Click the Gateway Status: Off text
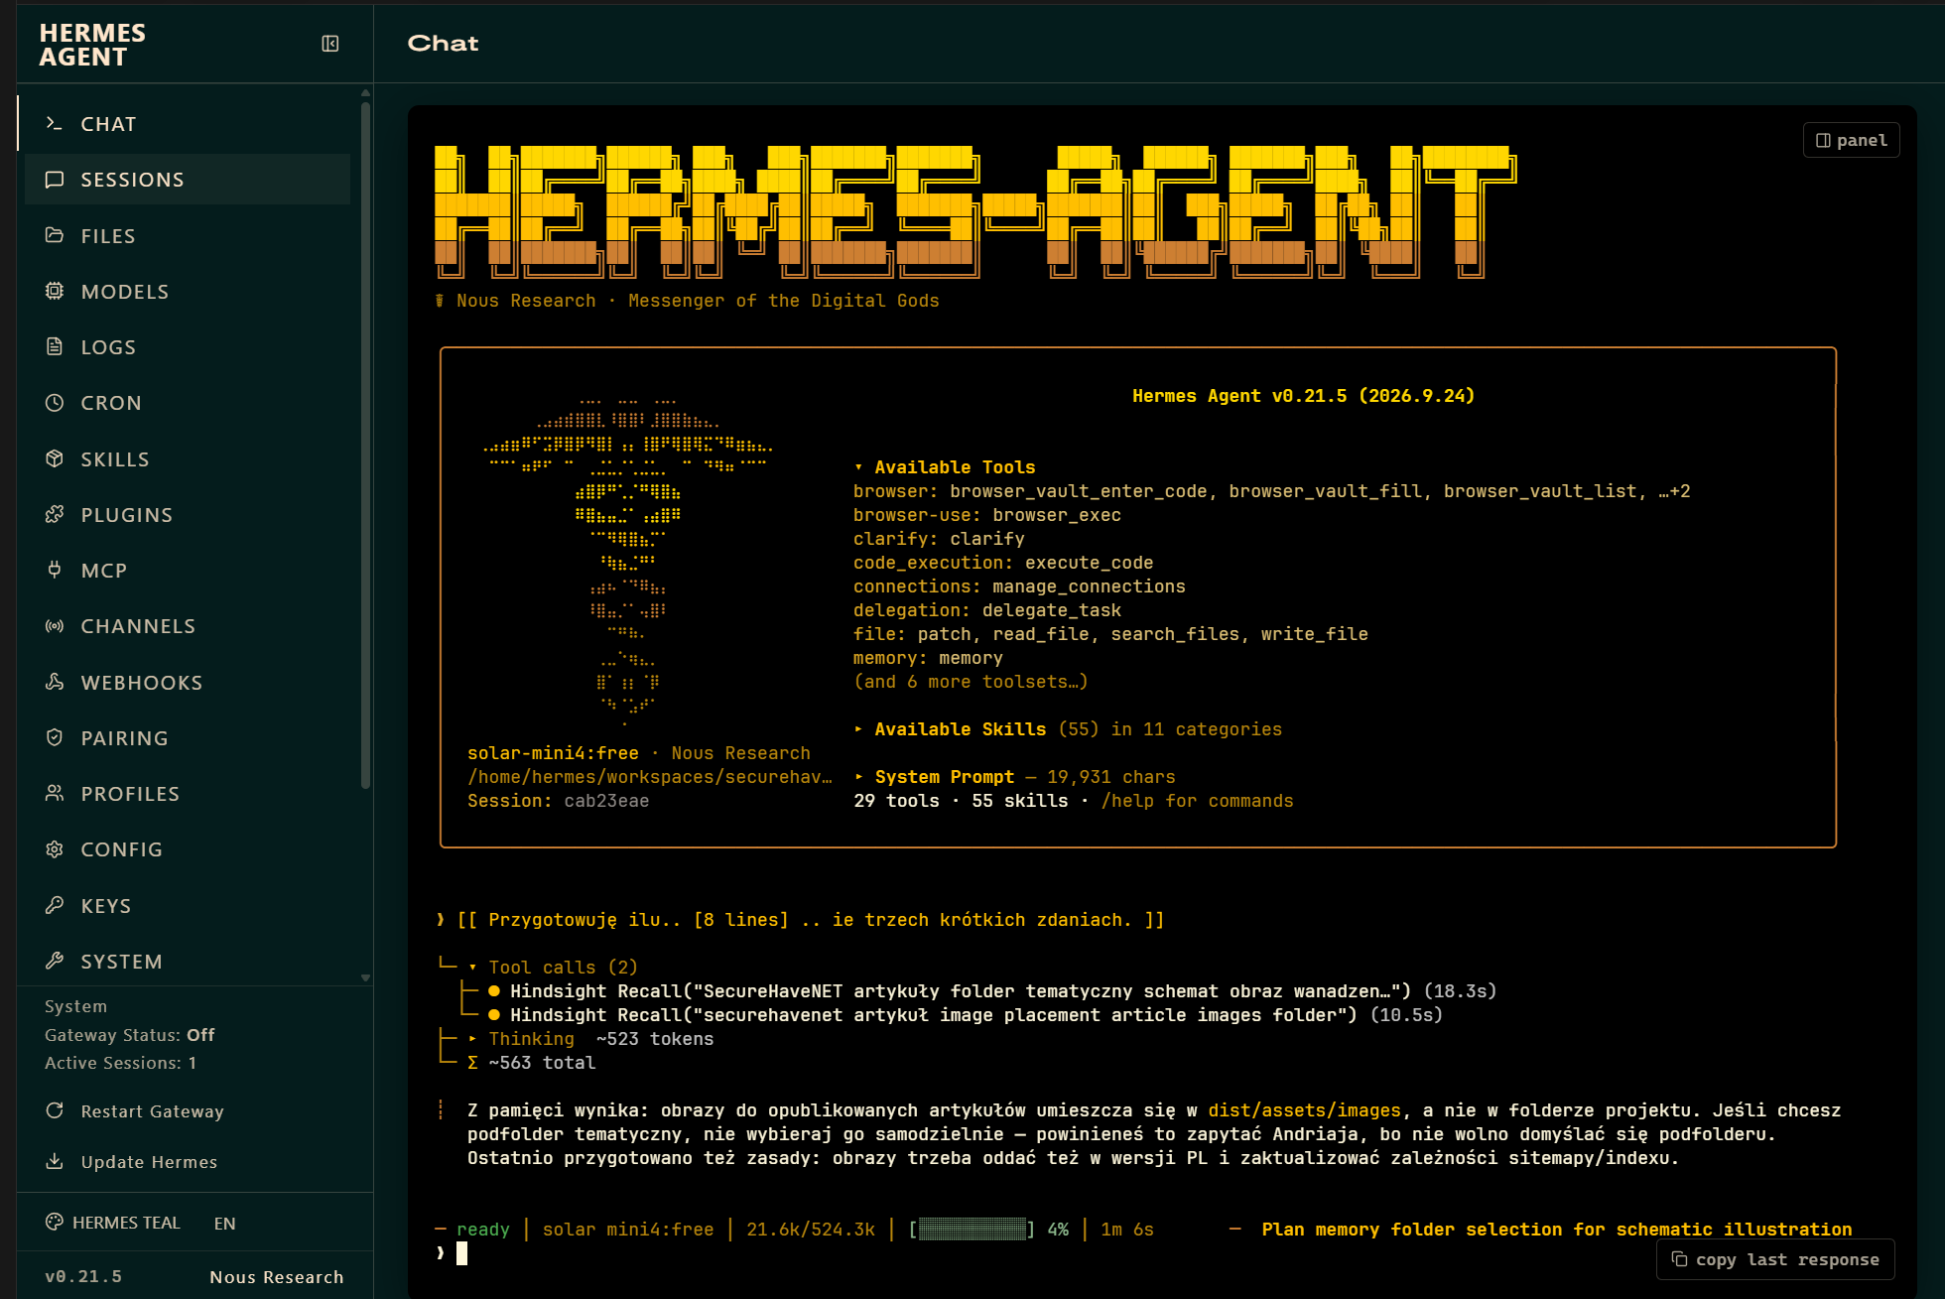The height and width of the screenshot is (1299, 1945). [x=129, y=1035]
